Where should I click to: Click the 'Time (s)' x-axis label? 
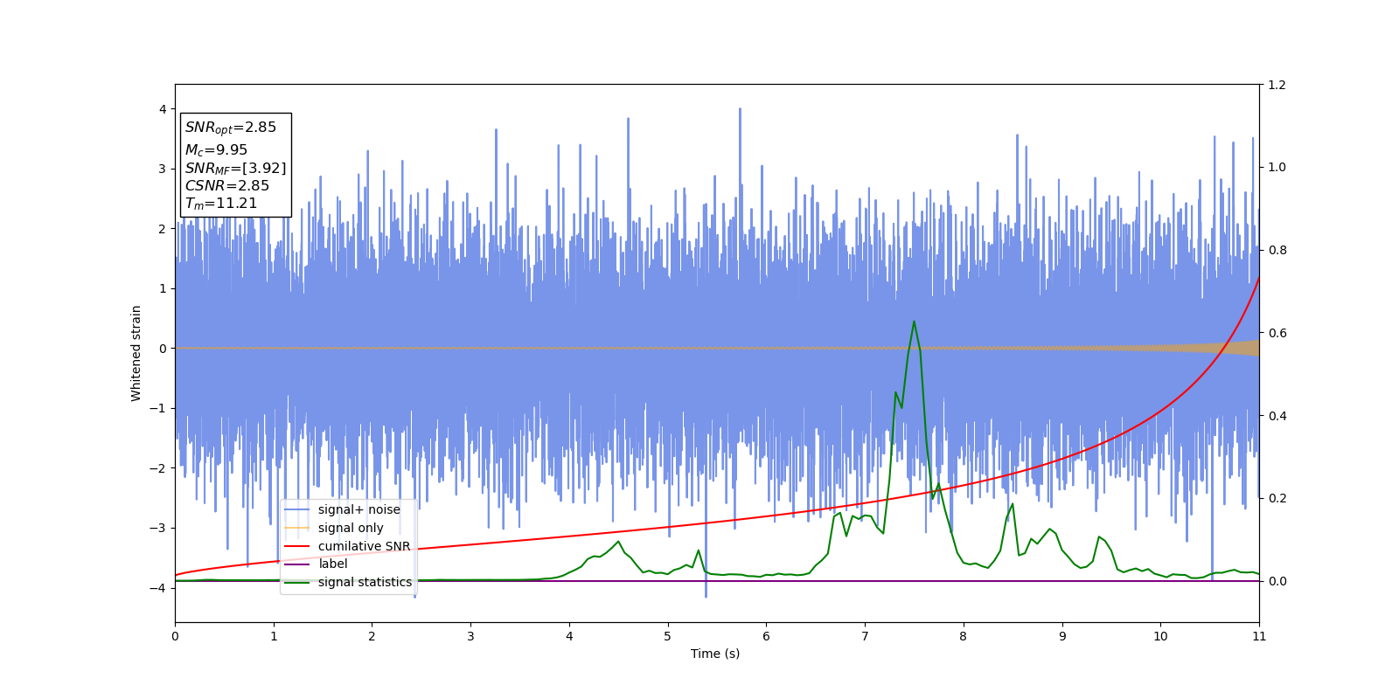(715, 654)
